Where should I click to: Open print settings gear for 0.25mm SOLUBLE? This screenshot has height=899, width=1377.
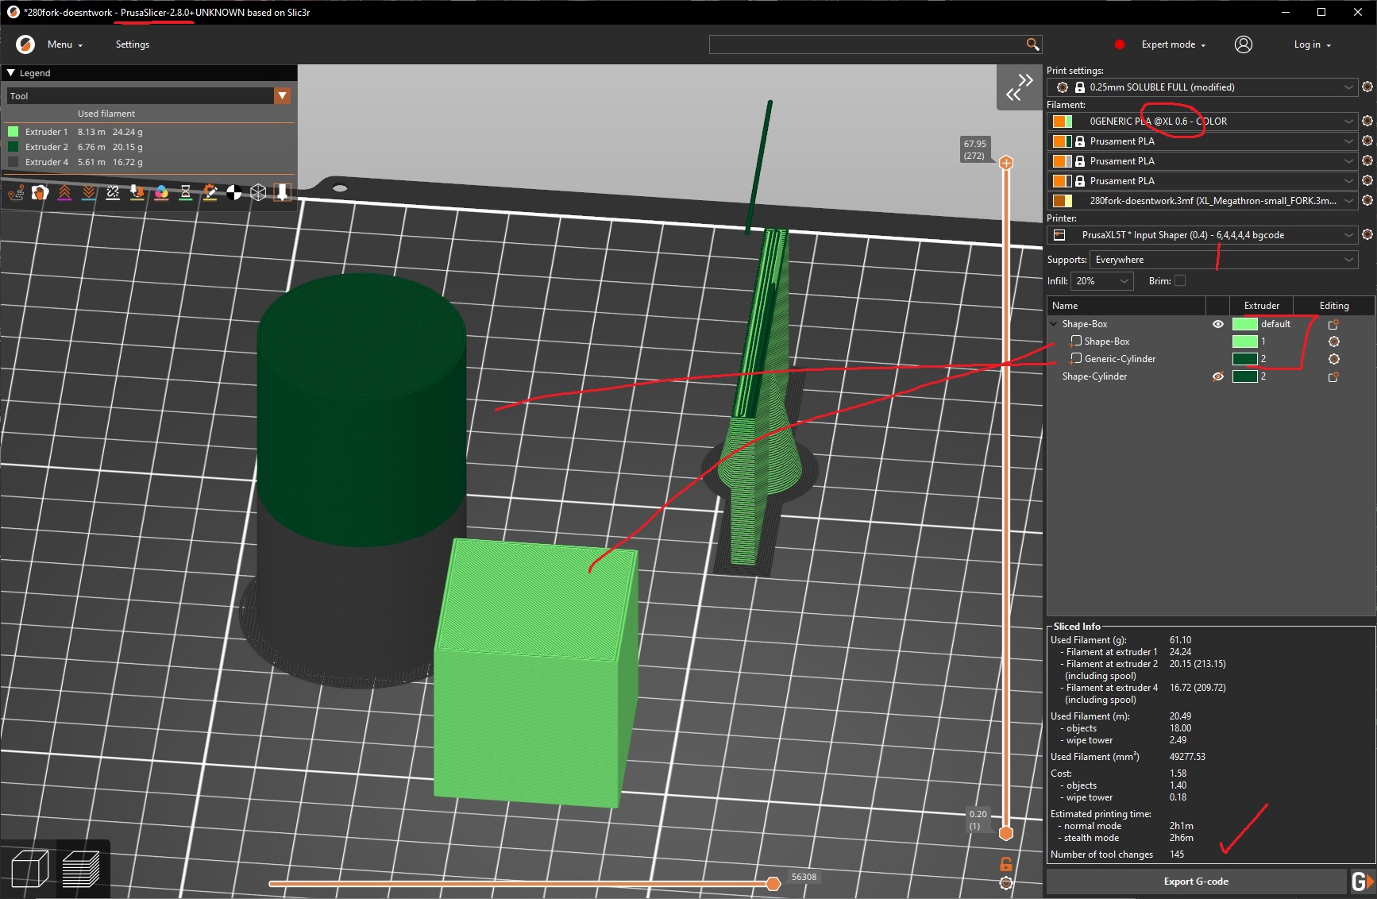pyautogui.click(x=1367, y=87)
